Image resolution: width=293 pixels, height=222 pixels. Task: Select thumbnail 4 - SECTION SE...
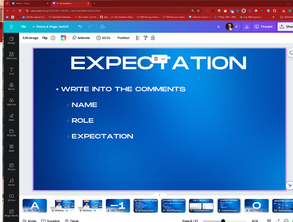(118, 206)
